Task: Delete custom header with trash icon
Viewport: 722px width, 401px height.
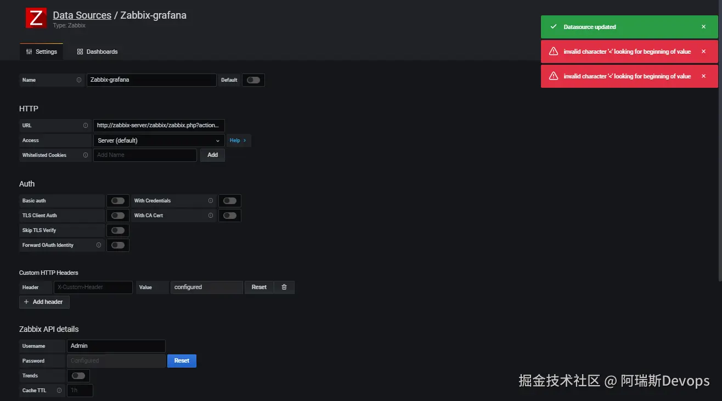Action: click(x=284, y=287)
